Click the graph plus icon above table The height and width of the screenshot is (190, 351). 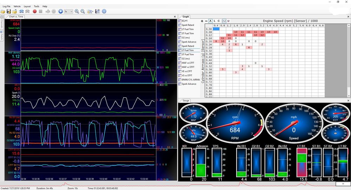[202, 21]
